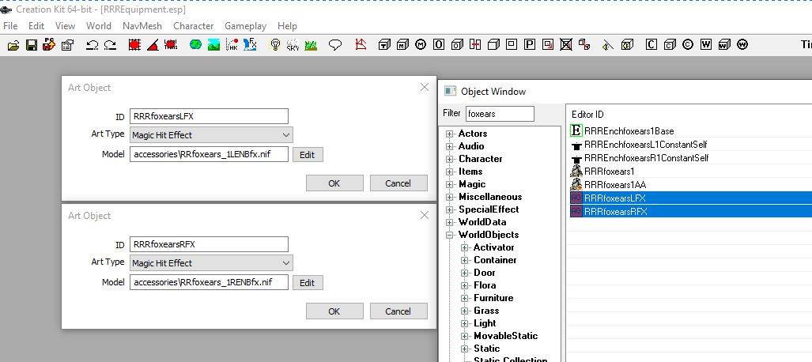Expand the Activator subcategory

coord(465,247)
